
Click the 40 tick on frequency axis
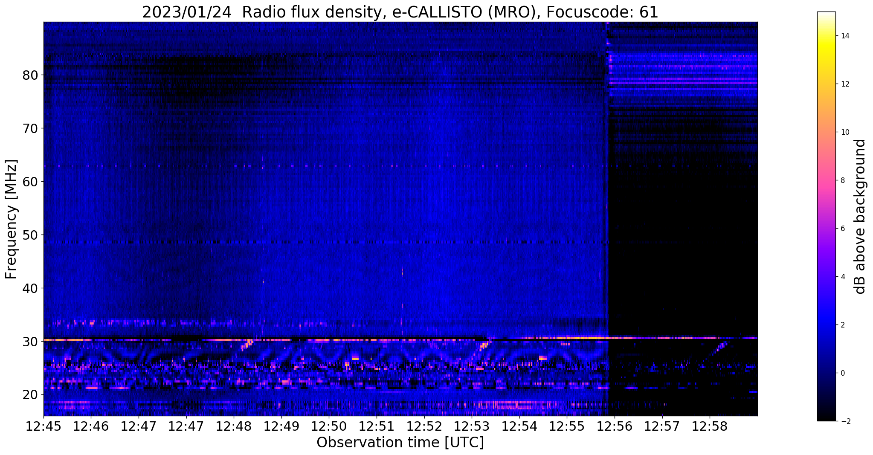pyautogui.click(x=30, y=288)
